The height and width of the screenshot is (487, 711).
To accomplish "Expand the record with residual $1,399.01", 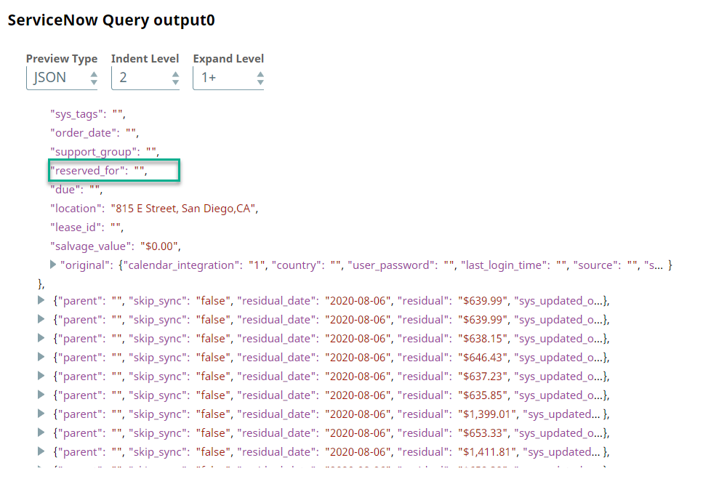I will (41, 414).
